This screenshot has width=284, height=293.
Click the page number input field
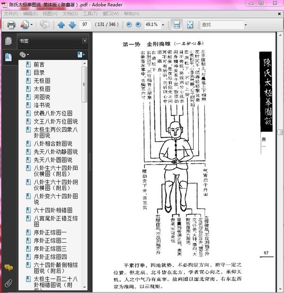pos(85,25)
